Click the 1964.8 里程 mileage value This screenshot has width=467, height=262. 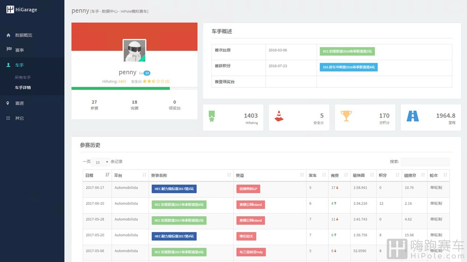(x=446, y=115)
